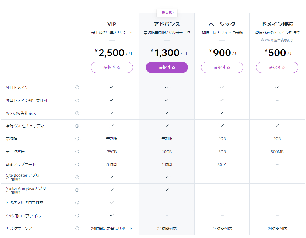The height and width of the screenshot is (238, 306).
Task: Click the ビジネス用のロゴ作成 label
Action: [25, 203]
